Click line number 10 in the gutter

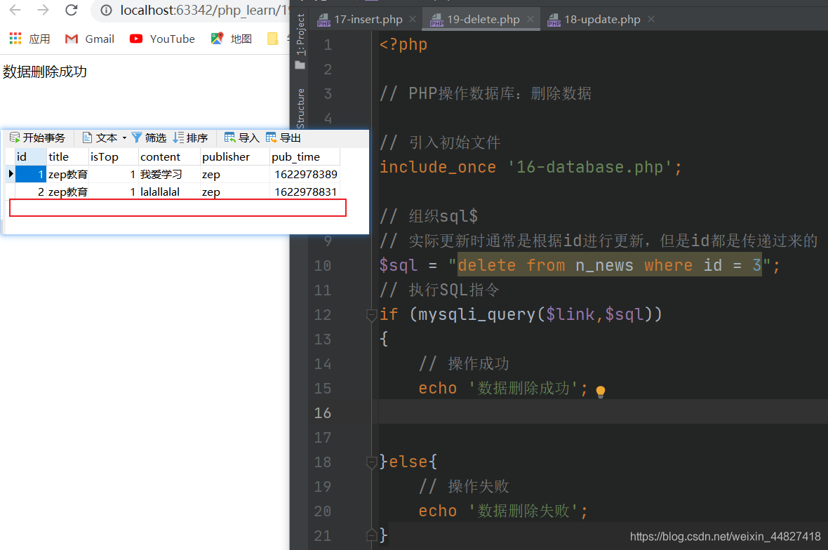[x=323, y=265]
